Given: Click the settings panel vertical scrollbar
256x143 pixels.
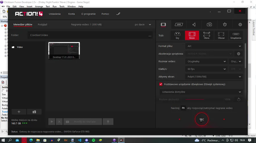Looking at the screenshot, I should (x=245, y=55).
